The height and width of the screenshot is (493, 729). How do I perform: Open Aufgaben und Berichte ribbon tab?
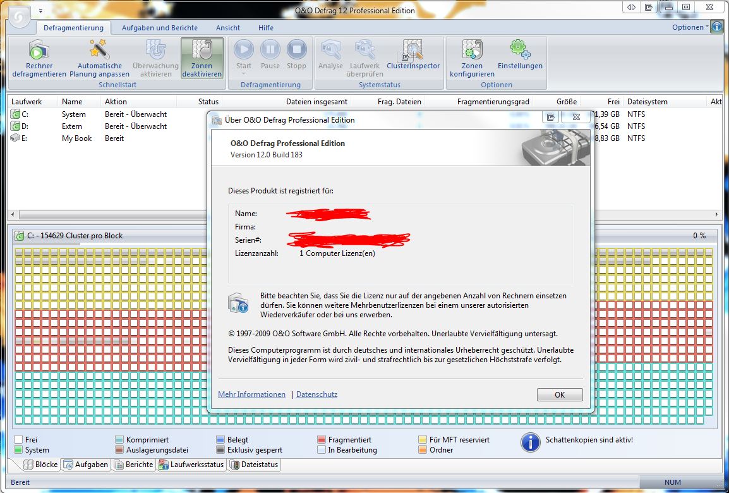(x=159, y=28)
